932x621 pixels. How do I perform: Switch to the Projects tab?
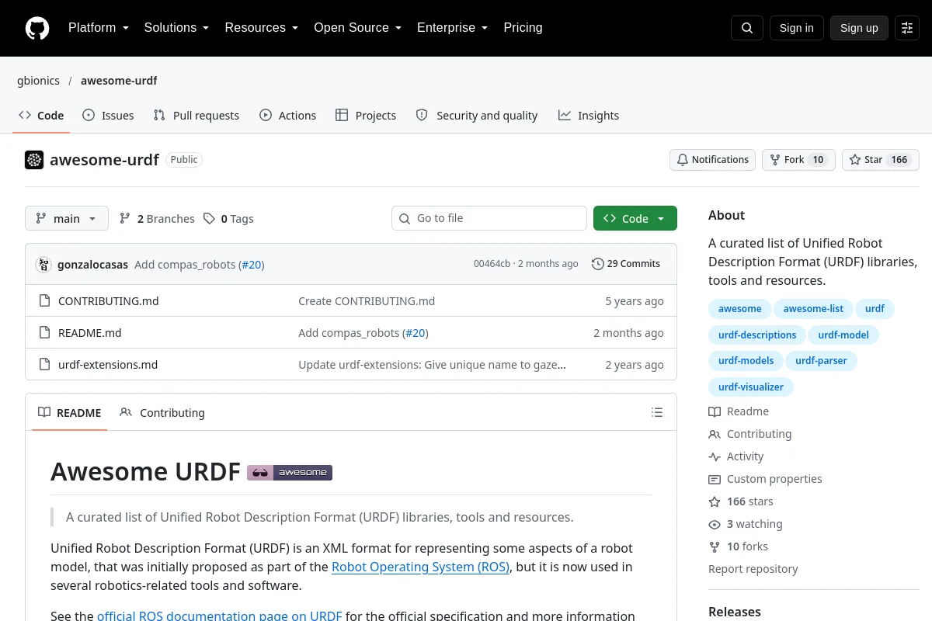(x=366, y=116)
